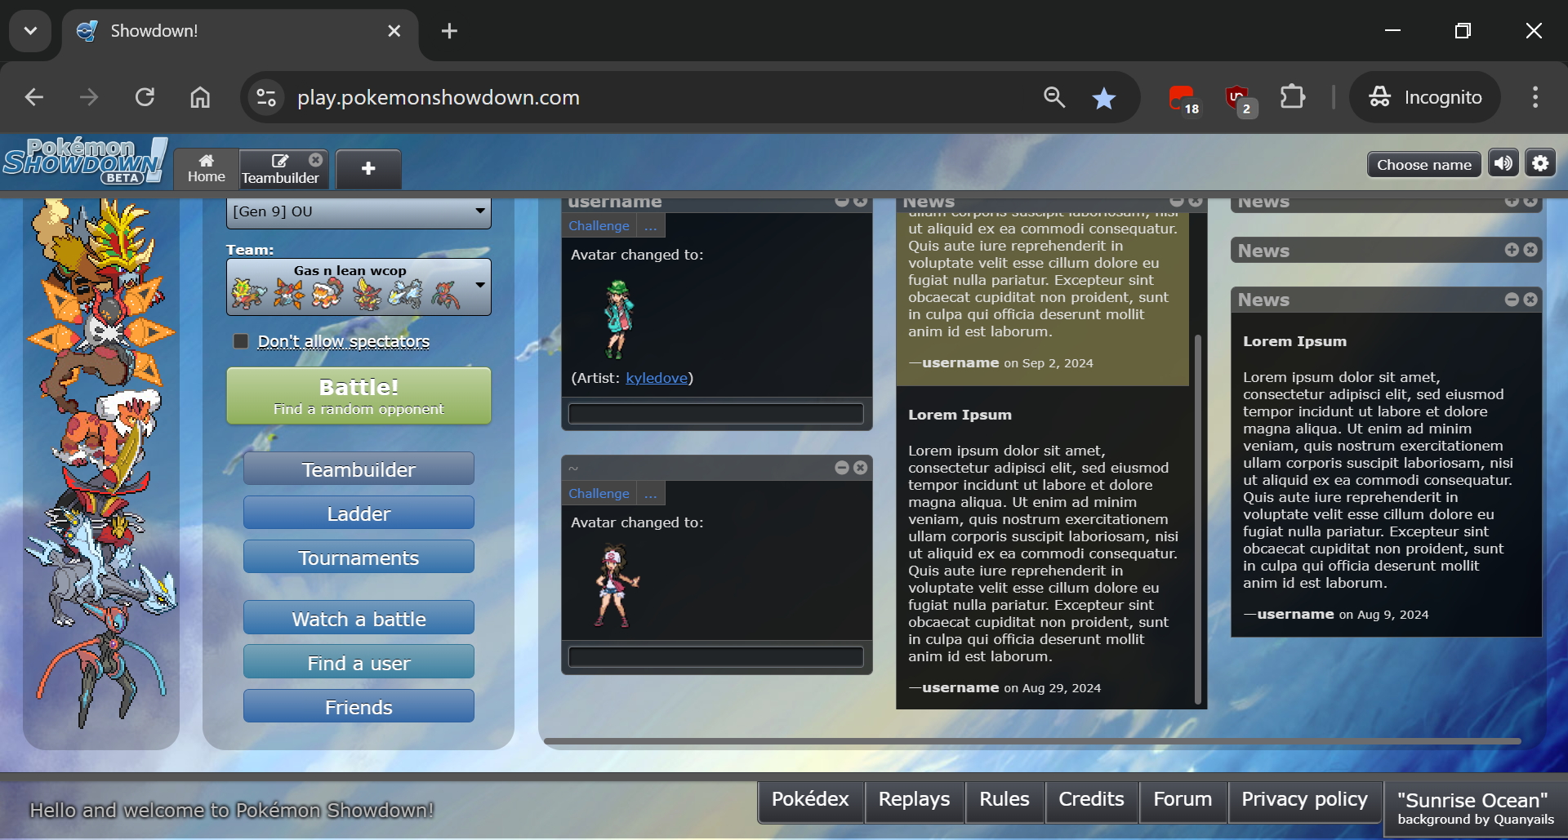Close the open right News panel
This screenshot has height=840, width=1568.
tap(1530, 300)
